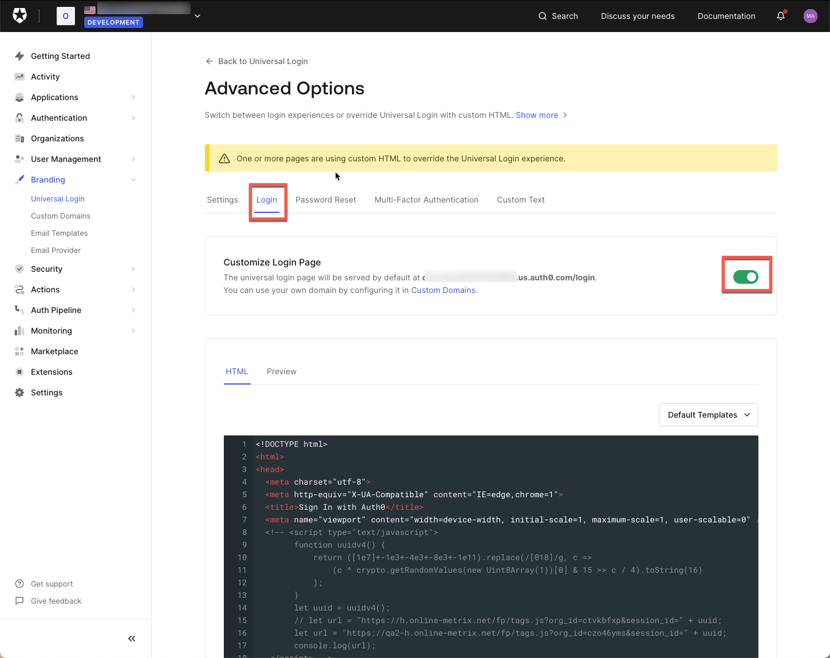This screenshot has width=830, height=658.
Task: Open the Applications section icon
Action: click(19, 97)
